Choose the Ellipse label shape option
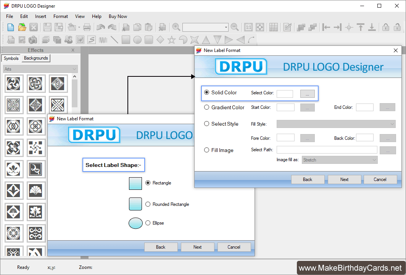Image resolution: width=406 pixels, height=275 pixels. pyautogui.click(x=148, y=223)
